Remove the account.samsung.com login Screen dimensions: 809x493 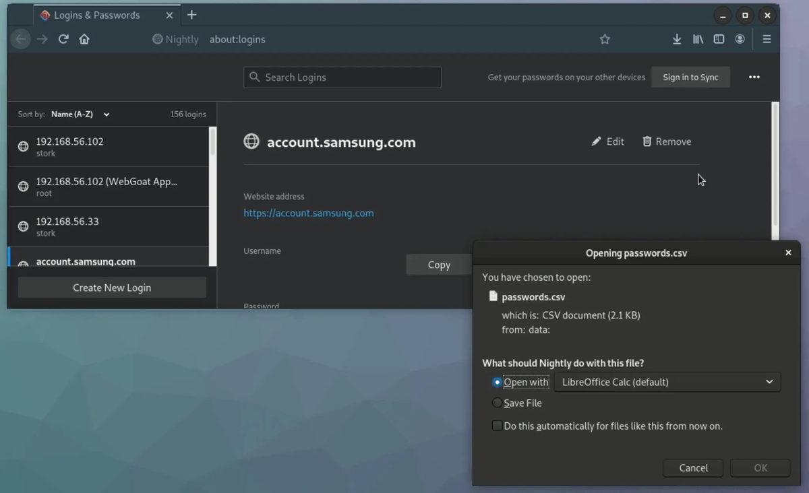[x=666, y=141]
